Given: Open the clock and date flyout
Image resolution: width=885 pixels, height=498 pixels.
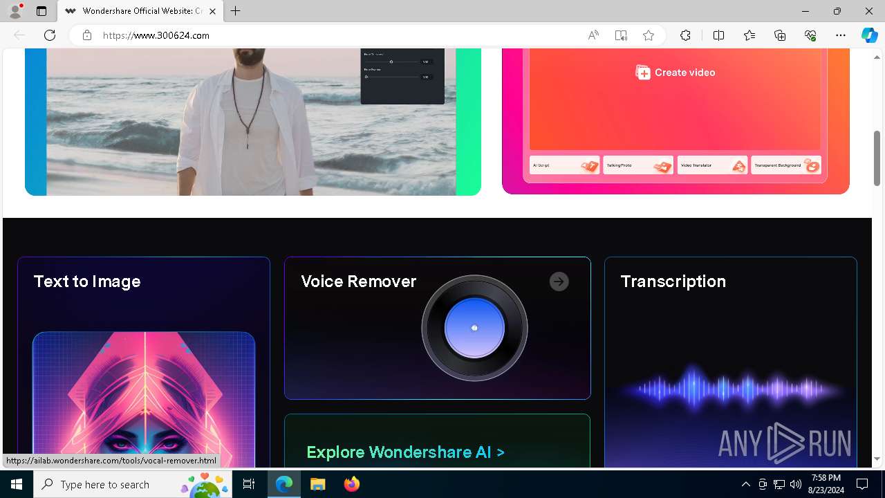Looking at the screenshot, I should 826,484.
